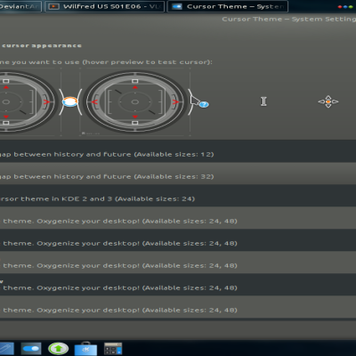Switch to Wilfred US S01E06 VLC window
The image size is (356, 356).
coord(104,6)
